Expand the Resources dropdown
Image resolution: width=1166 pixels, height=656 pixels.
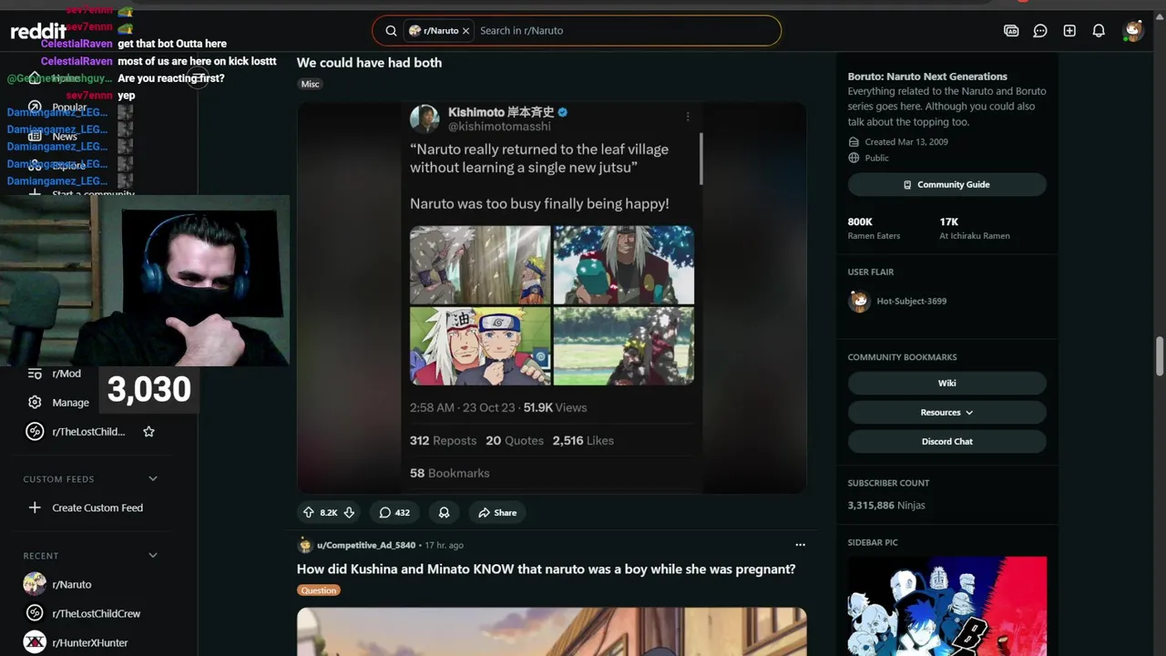click(x=946, y=412)
